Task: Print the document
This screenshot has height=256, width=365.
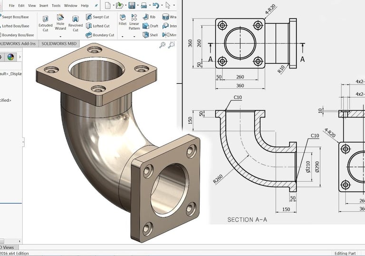Action: pyautogui.click(x=144, y=5)
